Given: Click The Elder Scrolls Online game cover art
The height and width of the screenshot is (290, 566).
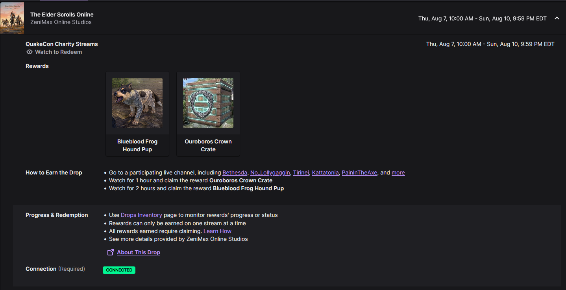Looking at the screenshot, I should [12, 18].
